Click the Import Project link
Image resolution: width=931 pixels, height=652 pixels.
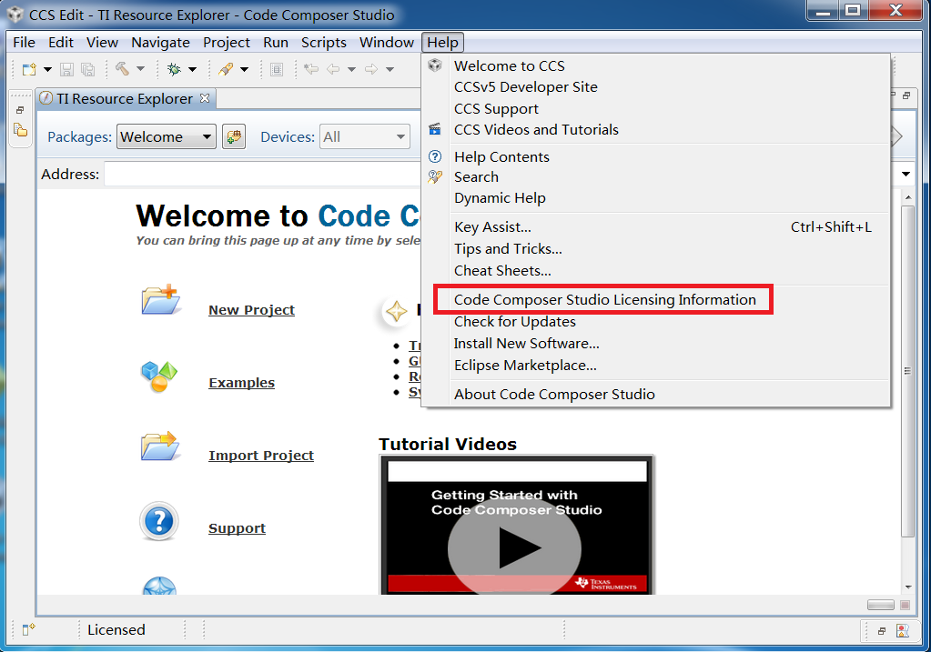[261, 456]
